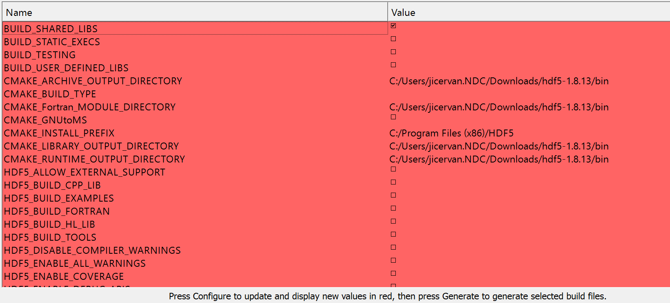Toggle the CMAKE_GNUtoMS checkbox
The height and width of the screenshot is (303, 670).
pos(393,117)
